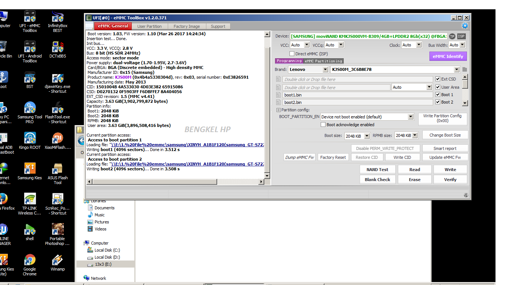This screenshot has height=285, width=507.
Task: Enable Boot acknowledge enabled option
Action: tap(323, 124)
